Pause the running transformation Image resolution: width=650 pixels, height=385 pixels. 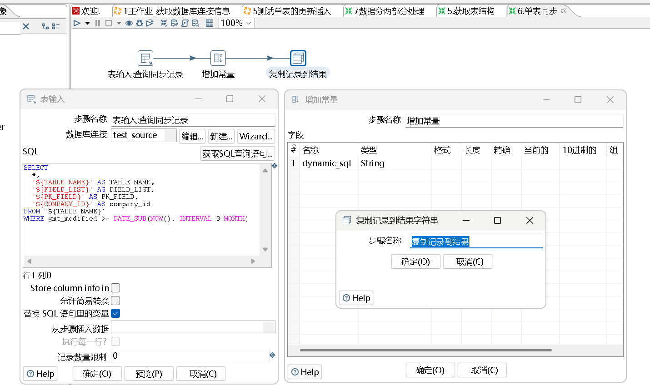98,23
